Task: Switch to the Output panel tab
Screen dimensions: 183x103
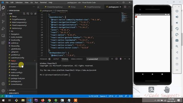Action: click(x=56, y=59)
